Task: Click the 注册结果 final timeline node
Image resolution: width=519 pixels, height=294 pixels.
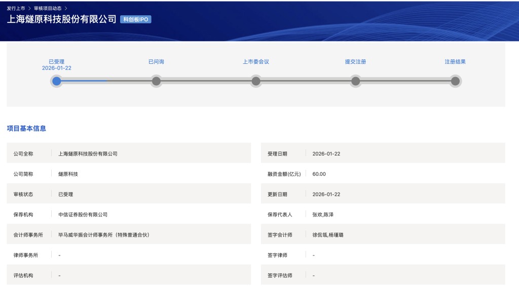Action: tap(455, 80)
